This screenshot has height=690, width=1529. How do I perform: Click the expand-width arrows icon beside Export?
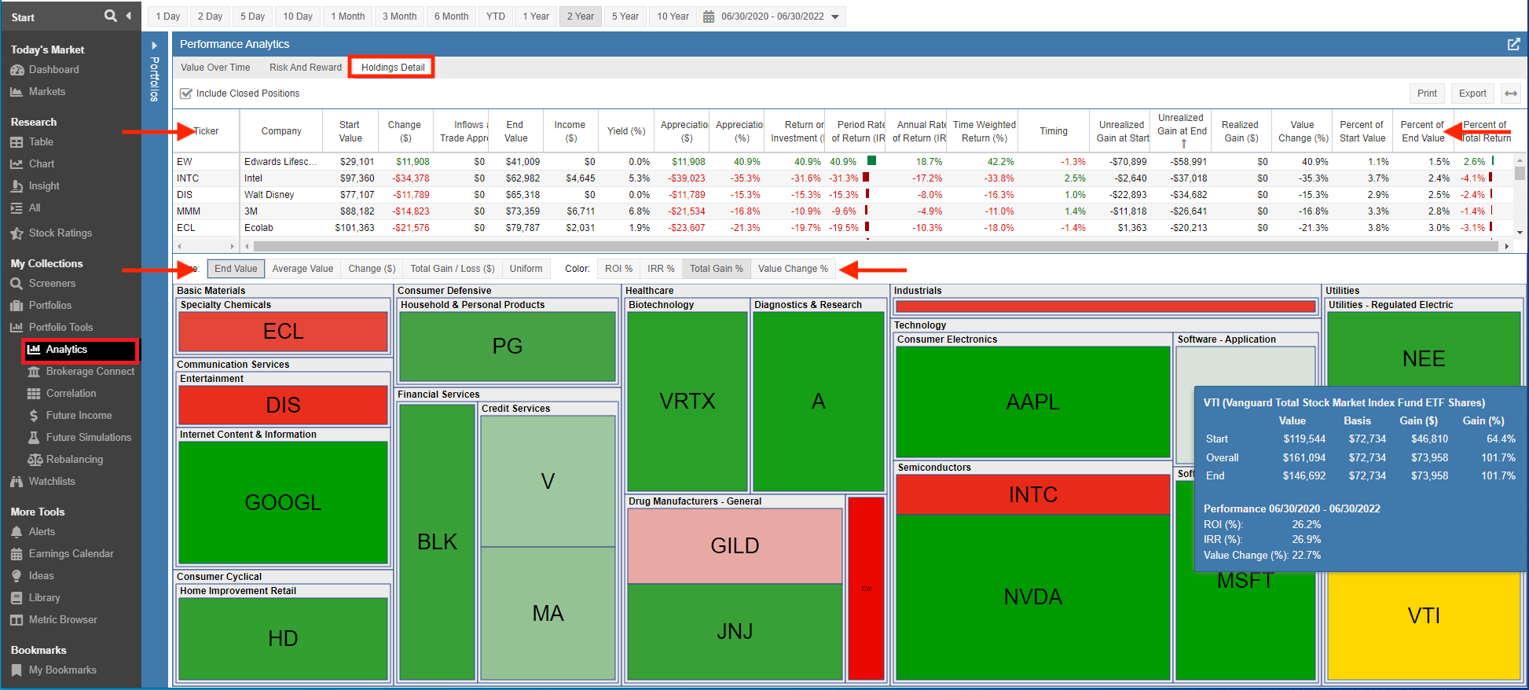point(1511,94)
